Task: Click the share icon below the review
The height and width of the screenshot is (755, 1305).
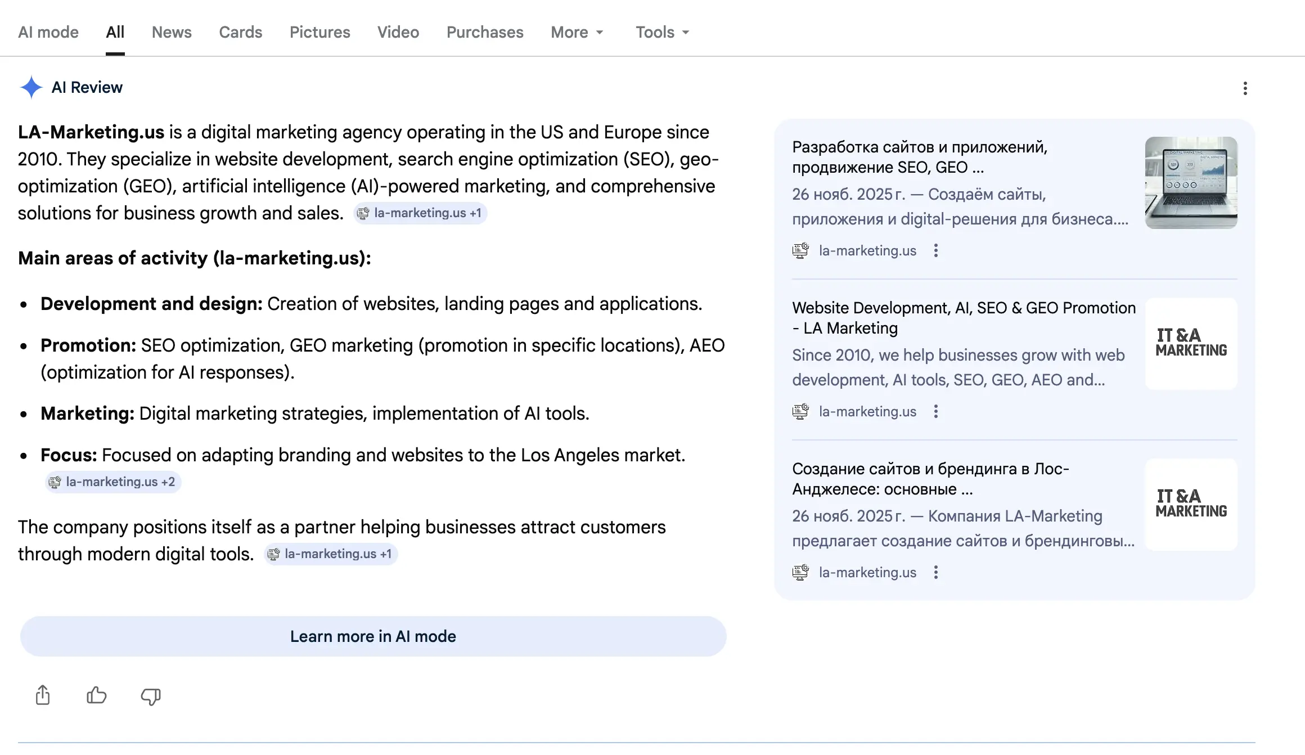Action: pos(43,695)
